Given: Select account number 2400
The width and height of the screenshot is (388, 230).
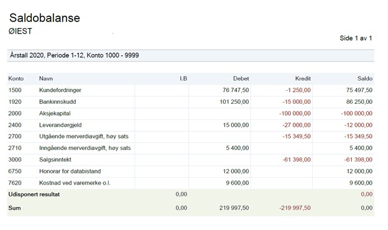Looking at the screenshot, I should pos(15,125).
